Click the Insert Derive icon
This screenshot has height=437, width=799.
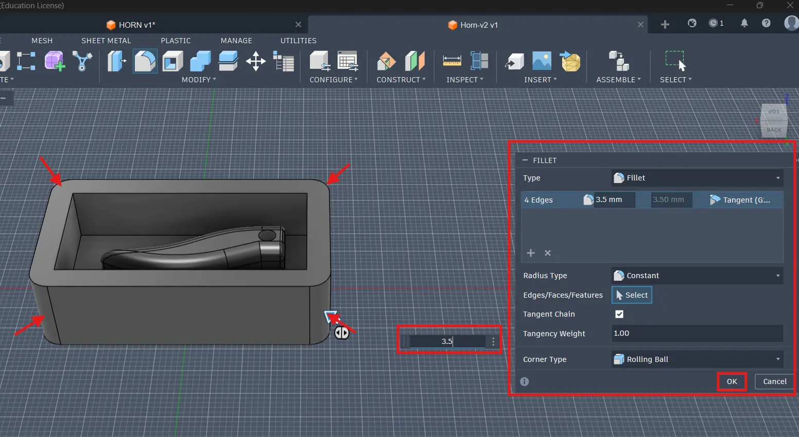(514, 61)
